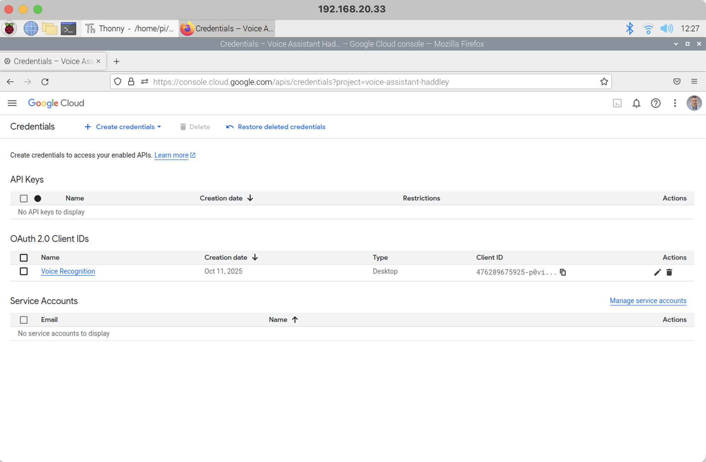
Task: Toggle the API Keys select-all checkbox
Action: [24, 198]
